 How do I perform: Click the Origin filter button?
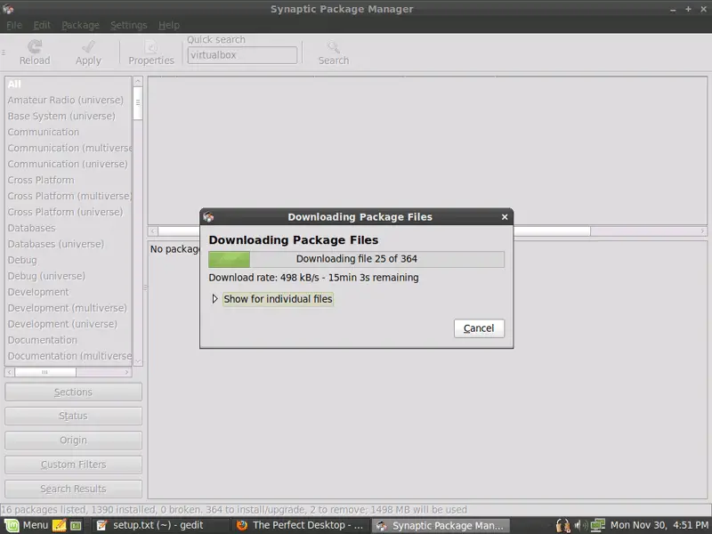coord(73,441)
